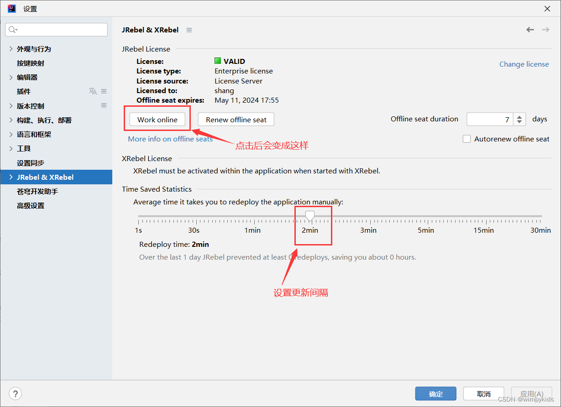The height and width of the screenshot is (407, 561).
Task: Click the 'May 11, 2024 17:55' expiry text
Action: point(246,100)
